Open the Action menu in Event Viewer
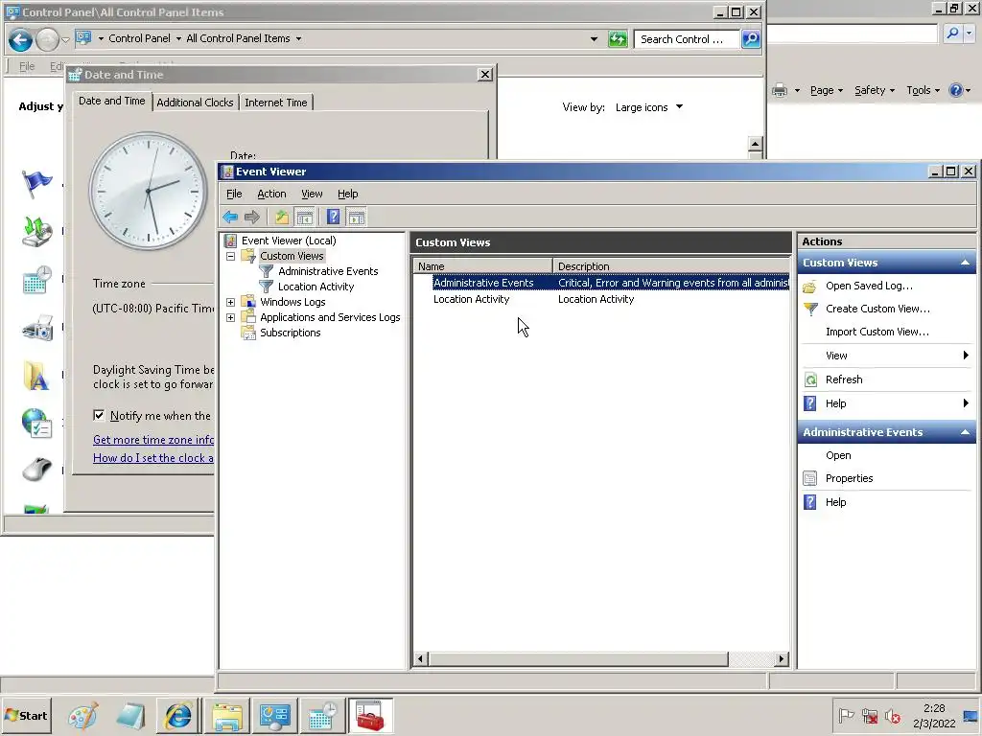Image resolution: width=982 pixels, height=736 pixels. pyautogui.click(x=271, y=194)
